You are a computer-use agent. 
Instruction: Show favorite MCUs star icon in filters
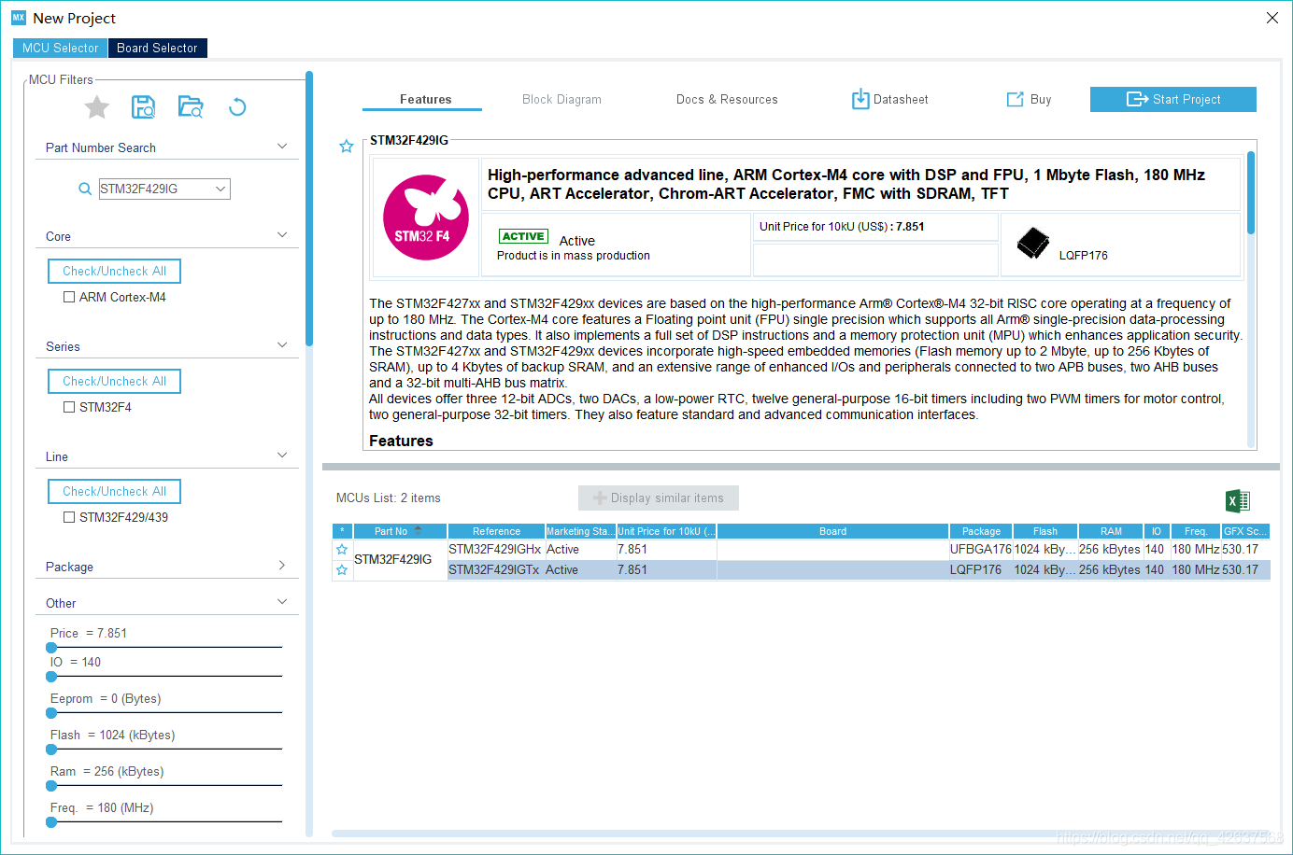[x=97, y=107]
